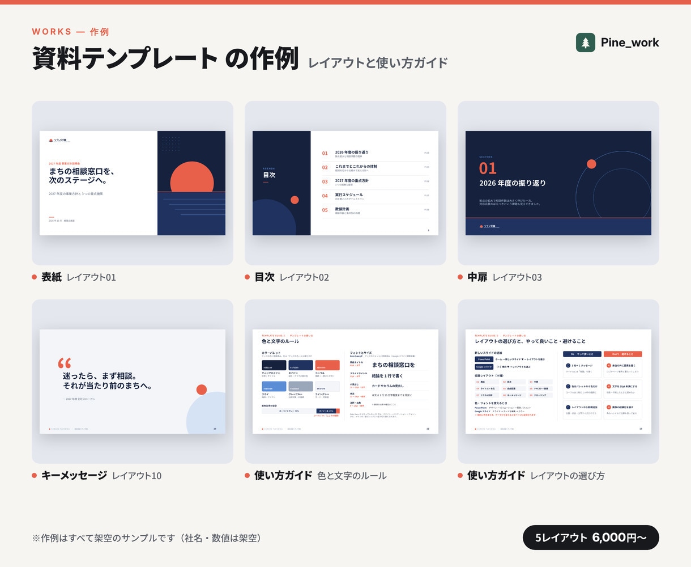Click the check icon beside 1枚=1メッセージ
The height and width of the screenshot is (567, 691).
point(568,366)
